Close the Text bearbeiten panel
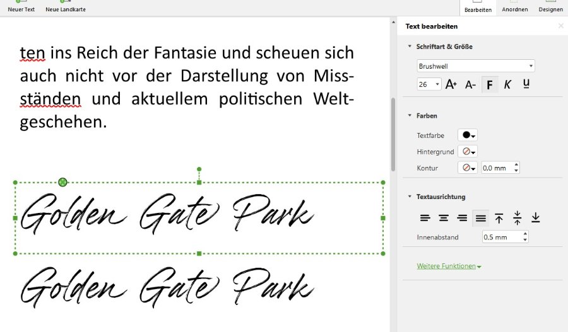The width and height of the screenshot is (568, 332). 561,26
